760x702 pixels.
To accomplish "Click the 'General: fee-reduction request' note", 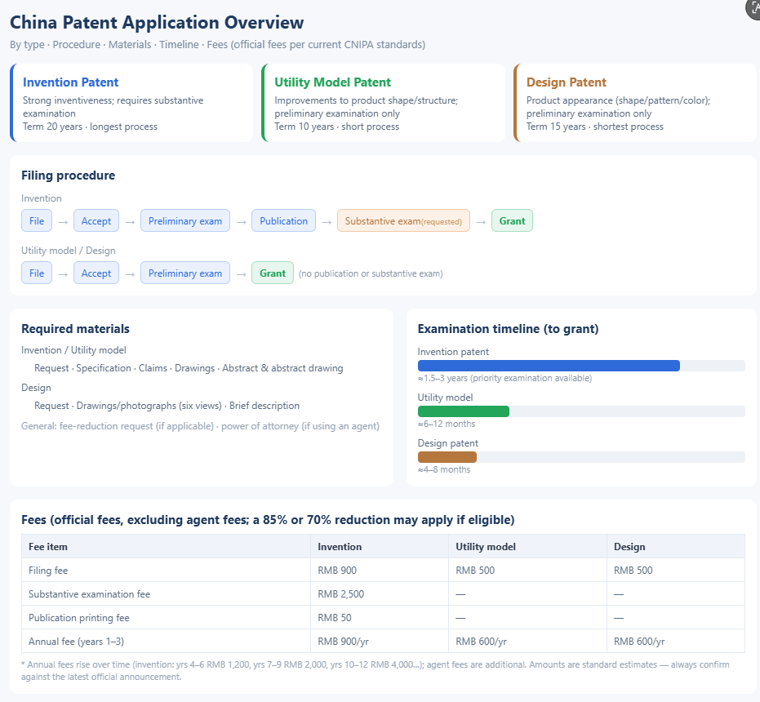I will (200, 426).
